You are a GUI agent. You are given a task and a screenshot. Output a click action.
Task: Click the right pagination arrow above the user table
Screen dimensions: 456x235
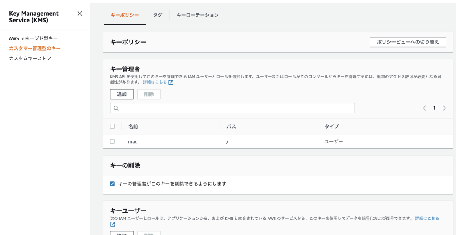[x=444, y=108]
